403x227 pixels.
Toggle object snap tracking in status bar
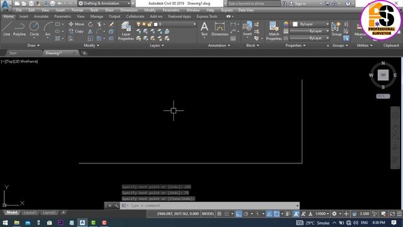pos(269,214)
